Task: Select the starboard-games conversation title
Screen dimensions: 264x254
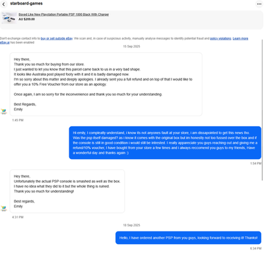Action: pyautogui.click(x=26, y=3)
